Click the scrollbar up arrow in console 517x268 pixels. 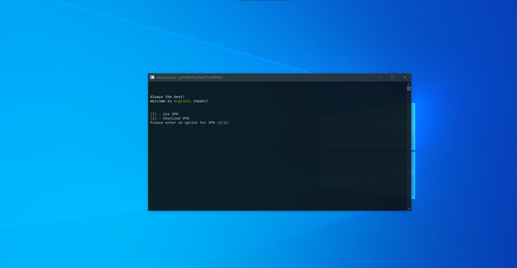[x=409, y=84]
